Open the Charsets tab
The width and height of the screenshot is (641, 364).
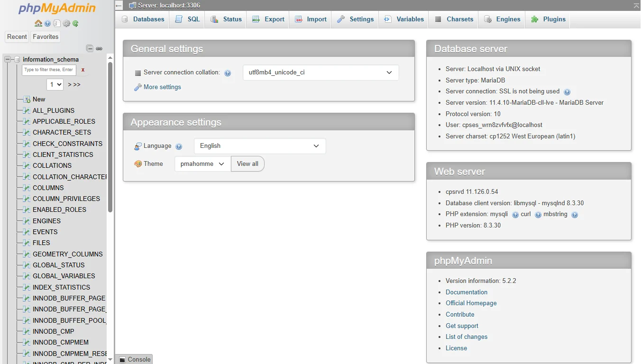tap(454, 19)
